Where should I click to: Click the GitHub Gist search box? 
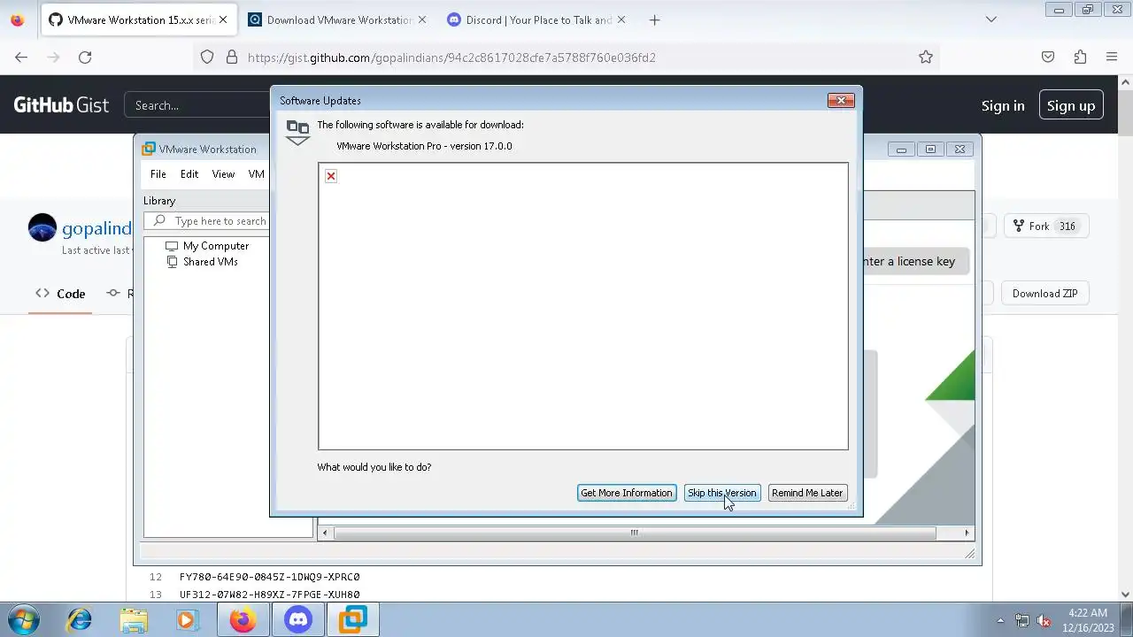[x=197, y=105]
